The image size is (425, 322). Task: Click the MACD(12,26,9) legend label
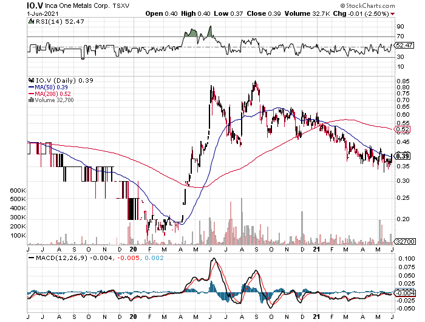tap(61, 258)
